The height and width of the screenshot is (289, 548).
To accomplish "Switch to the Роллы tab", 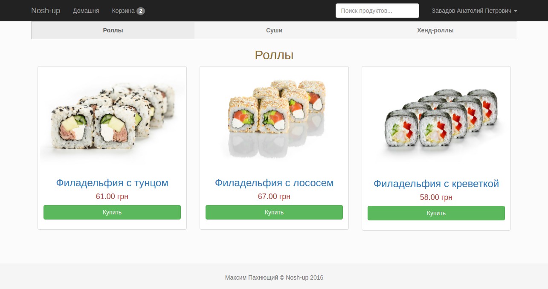I will [x=113, y=30].
